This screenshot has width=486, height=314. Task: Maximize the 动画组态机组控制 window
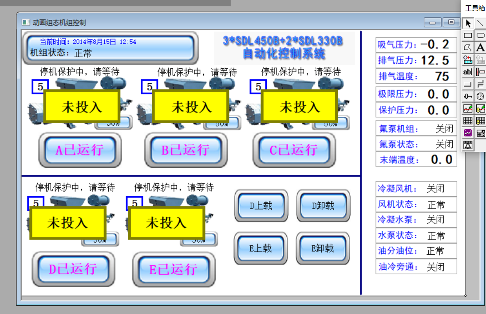click(x=451, y=22)
